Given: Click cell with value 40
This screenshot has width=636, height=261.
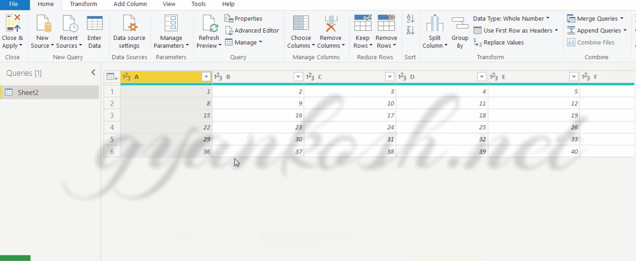Looking at the screenshot, I should (534, 151).
